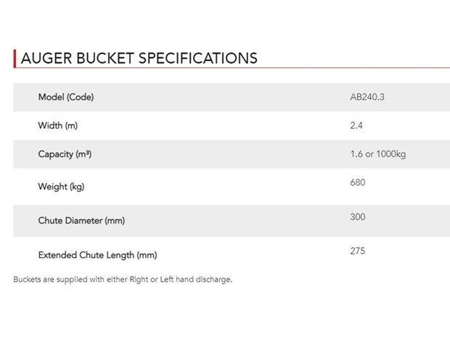The width and height of the screenshot is (450, 337).
Task: Click the buckets discharge footnote text
Action: pyautogui.click(x=123, y=280)
